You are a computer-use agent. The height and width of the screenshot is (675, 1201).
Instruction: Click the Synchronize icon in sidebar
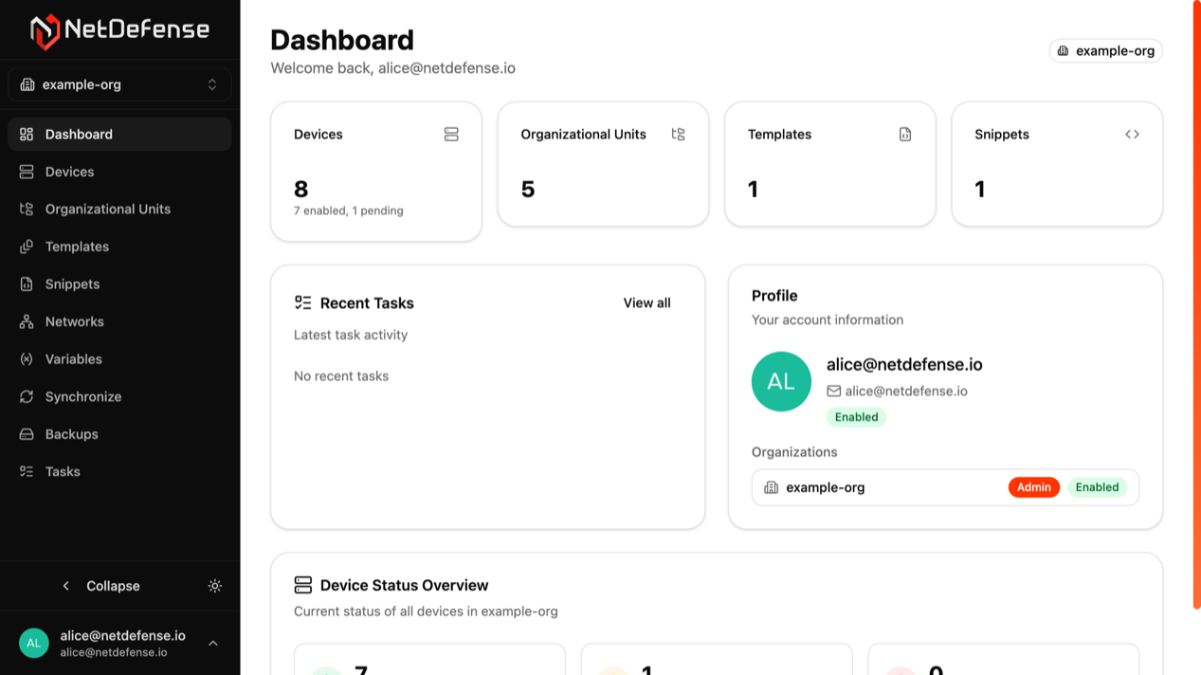point(27,396)
